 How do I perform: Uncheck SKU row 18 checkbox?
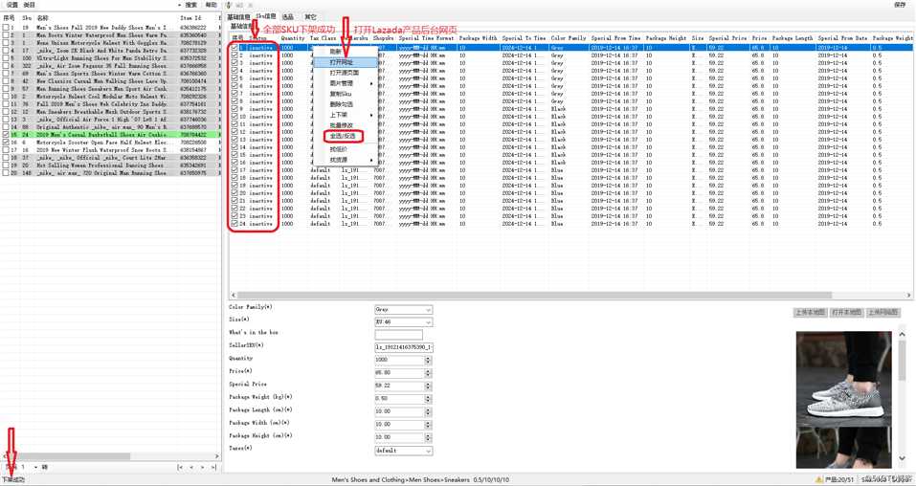(x=235, y=178)
